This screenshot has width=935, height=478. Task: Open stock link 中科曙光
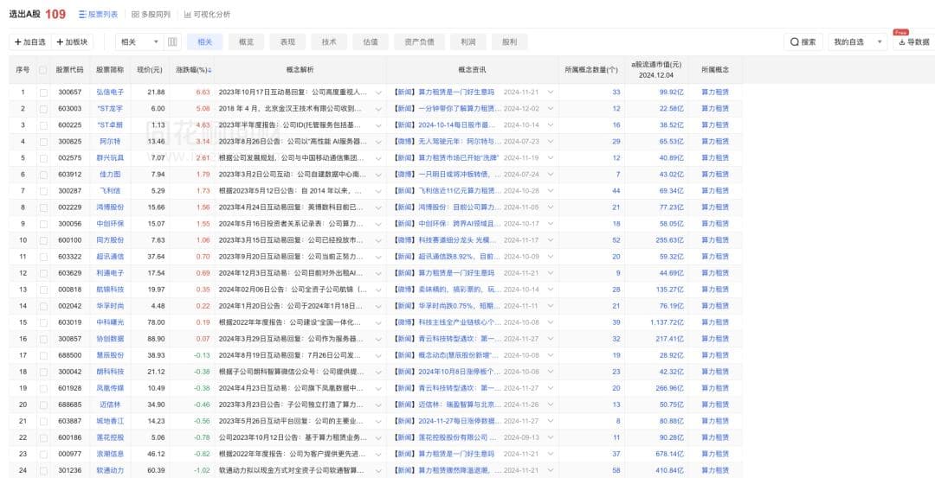tap(110, 322)
